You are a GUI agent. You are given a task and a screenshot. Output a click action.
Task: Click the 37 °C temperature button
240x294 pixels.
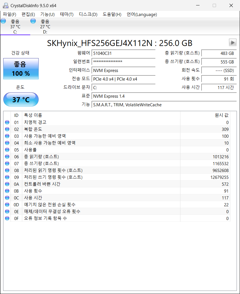coord(21,99)
